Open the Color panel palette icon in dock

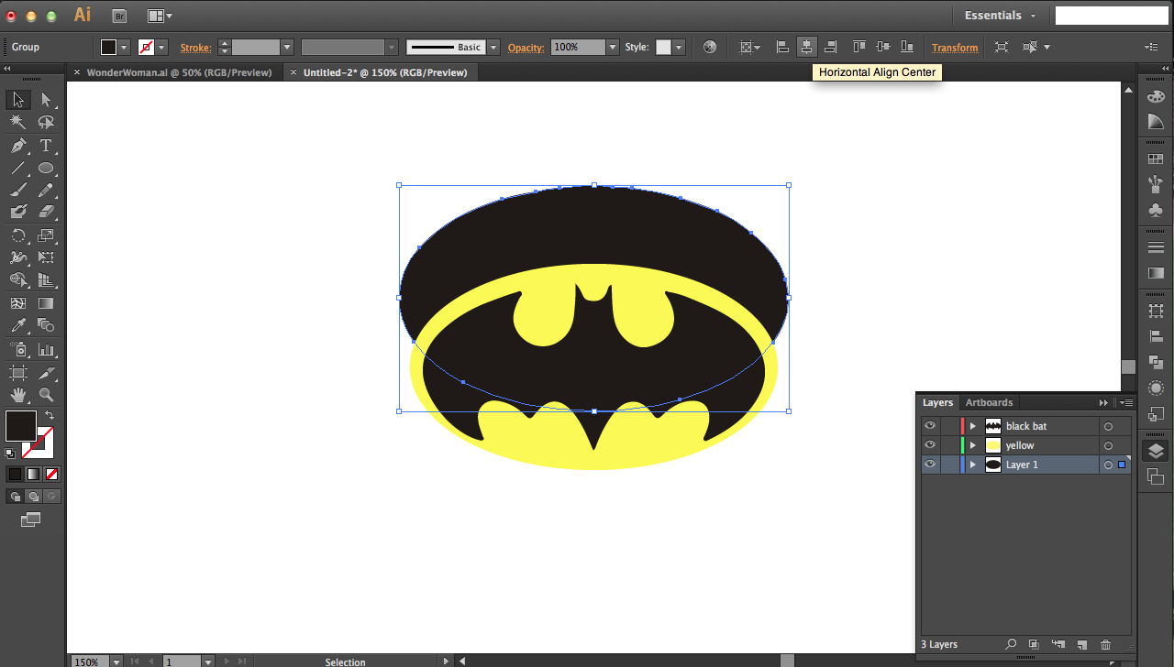1156,96
